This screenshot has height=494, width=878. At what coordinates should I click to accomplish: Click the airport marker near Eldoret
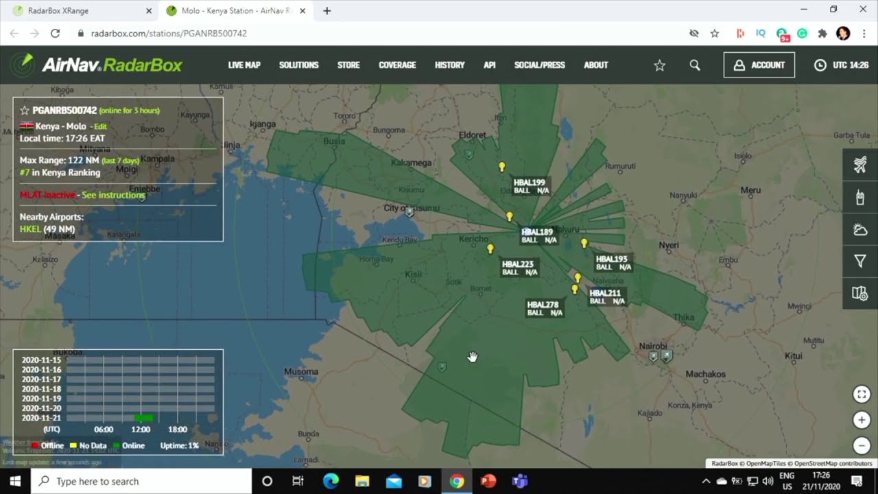pos(468,154)
